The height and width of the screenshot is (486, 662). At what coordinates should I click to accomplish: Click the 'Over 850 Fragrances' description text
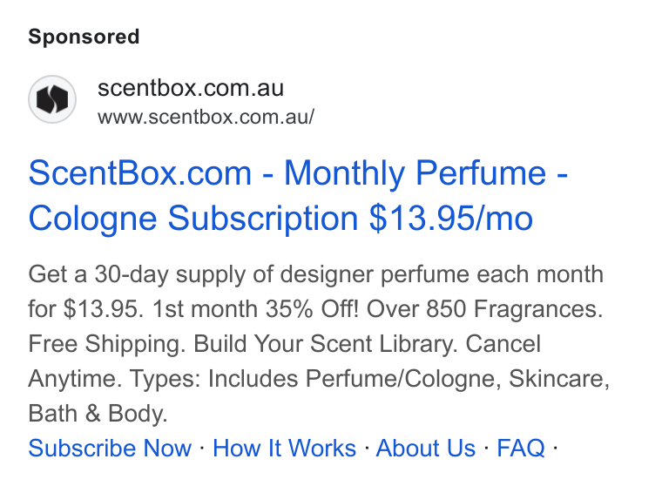tap(484, 308)
